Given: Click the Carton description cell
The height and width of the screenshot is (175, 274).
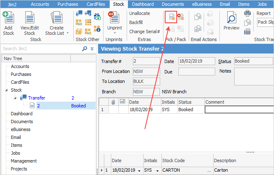Looking at the screenshot, I should tap(244, 170).
